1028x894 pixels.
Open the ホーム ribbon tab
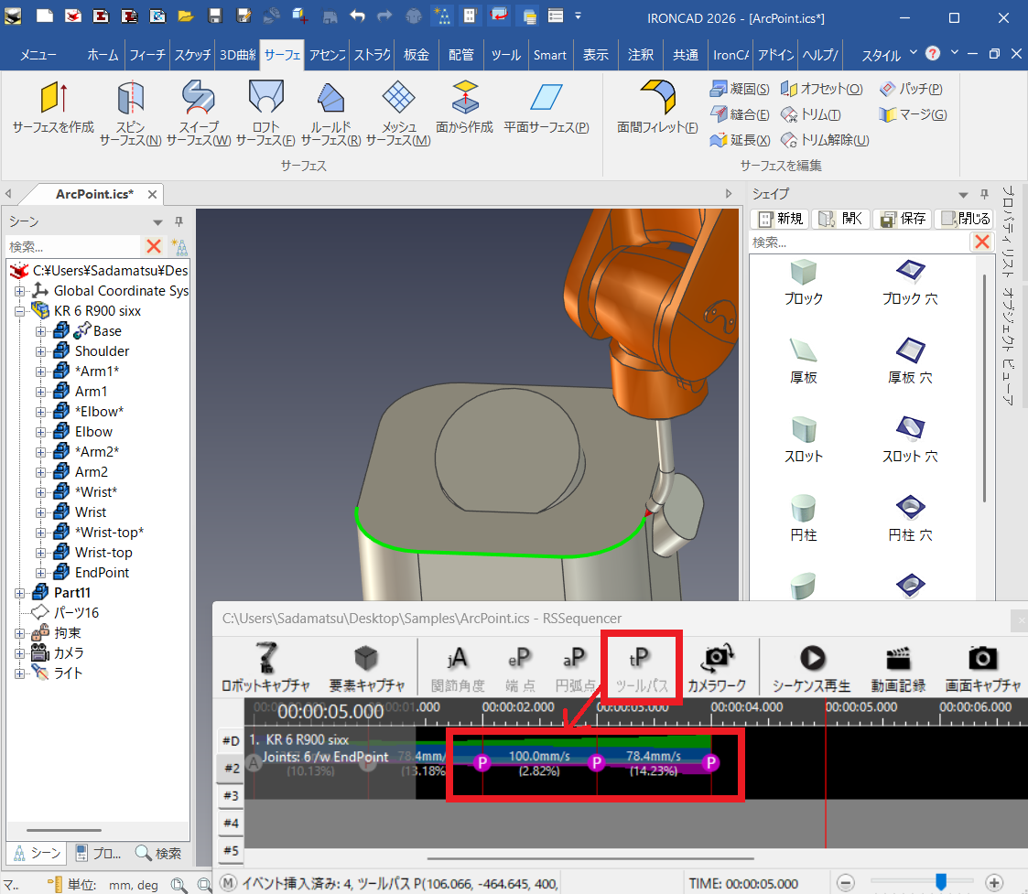(x=103, y=55)
